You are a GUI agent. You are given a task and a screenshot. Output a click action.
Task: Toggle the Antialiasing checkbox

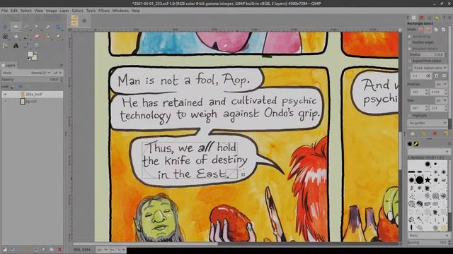tap(409, 37)
